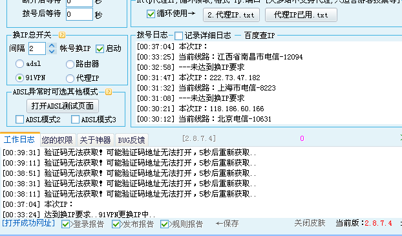
Task: Select the 路由器 radio option
Action: tap(70, 64)
